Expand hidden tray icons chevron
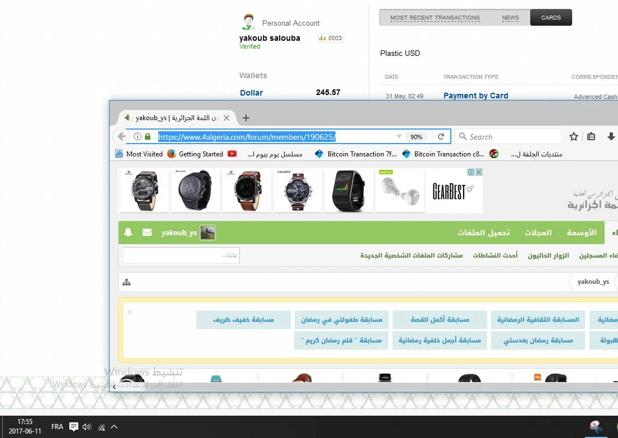Image resolution: width=618 pixels, height=438 pixels. (x=114, y=427)
